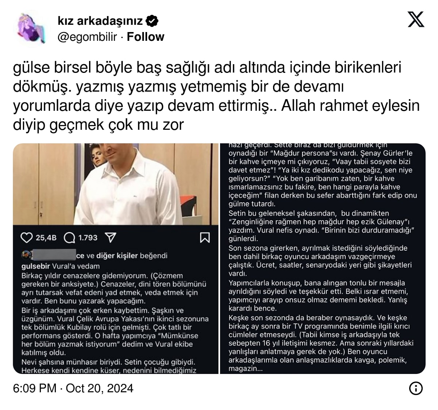This screenshot has width=438, height=410.
Task: Tap the heart like icon
Action: pos(27,238)
